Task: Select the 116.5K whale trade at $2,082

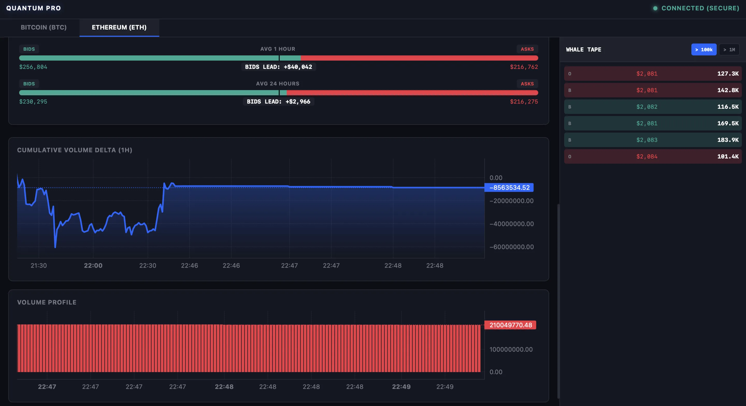Action: pyautogui.click(x=652, y=107)
